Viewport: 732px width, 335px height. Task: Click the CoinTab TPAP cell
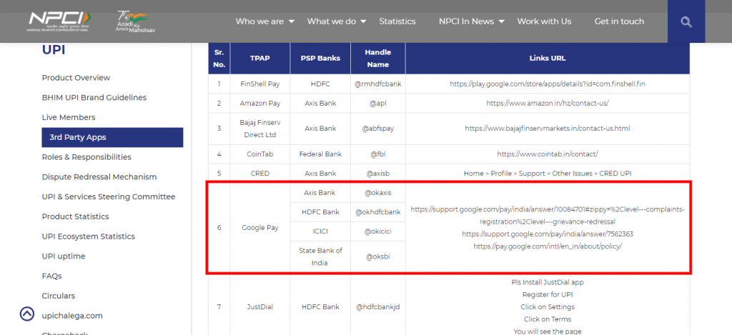click(260, 154)
